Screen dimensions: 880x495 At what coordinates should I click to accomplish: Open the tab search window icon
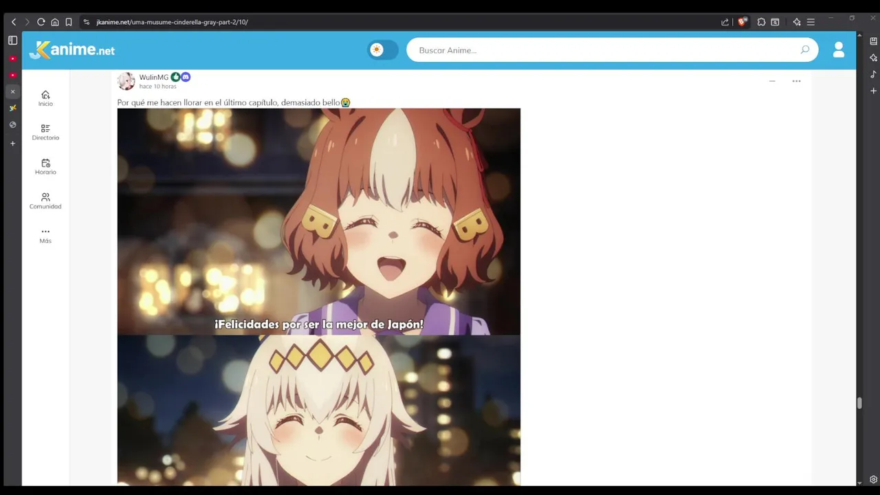point(775,22)
